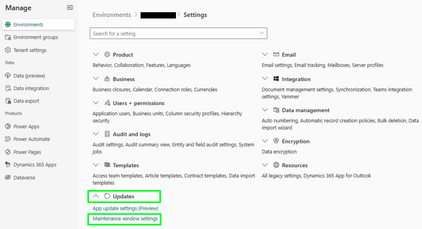Click the Power Apps icon

(x=8, y=126)
